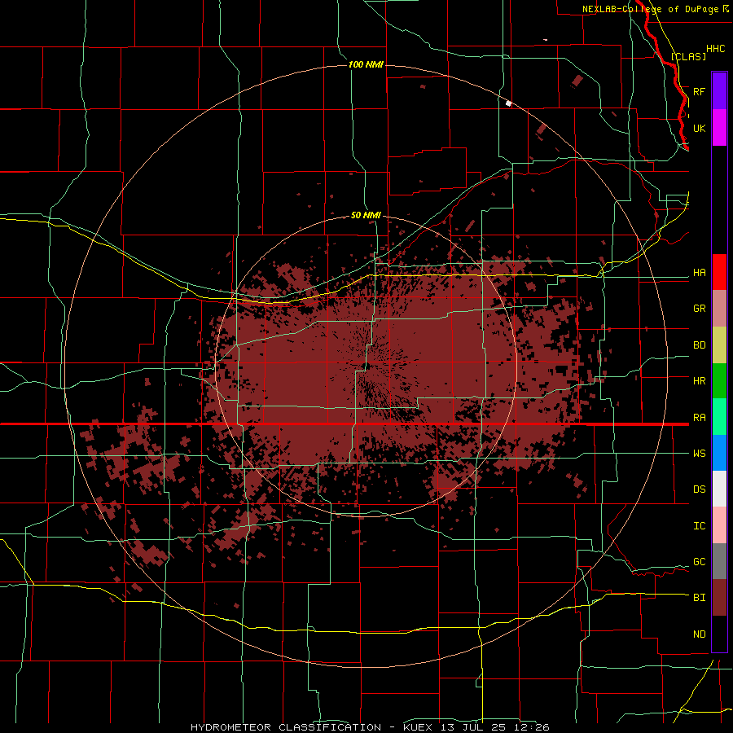The height and width of the screenshot is (733, 733).
Task: Click the RF legend label
Action: coord(699,91)
